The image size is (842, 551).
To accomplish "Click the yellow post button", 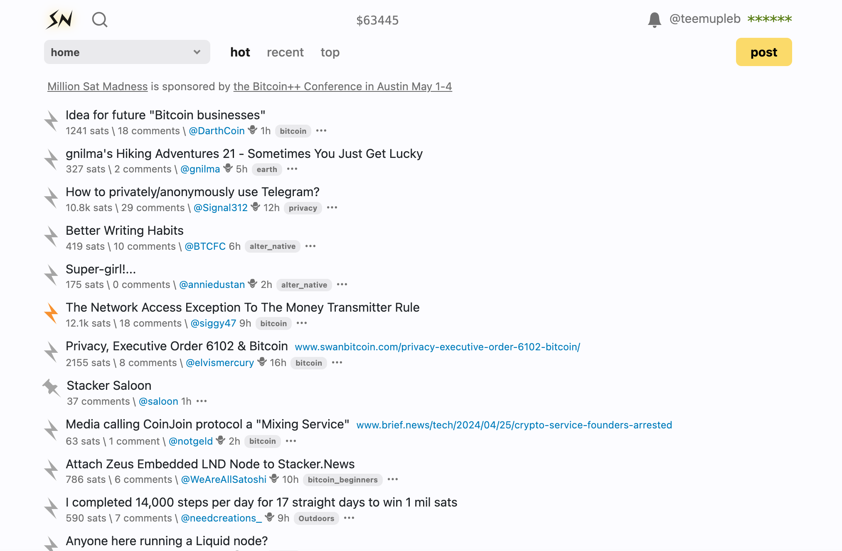I will click(x=763, y=52).
